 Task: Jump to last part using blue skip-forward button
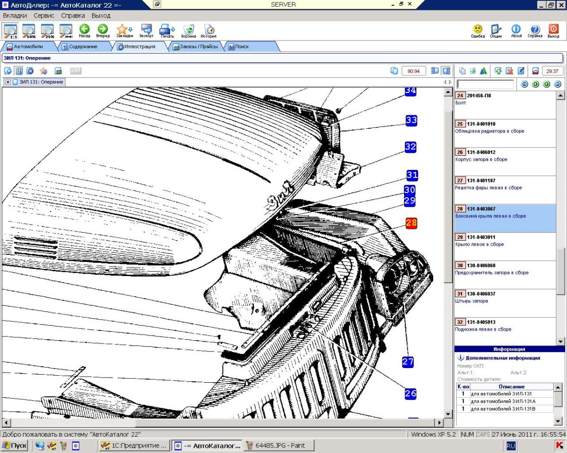[x=558, y=84]
